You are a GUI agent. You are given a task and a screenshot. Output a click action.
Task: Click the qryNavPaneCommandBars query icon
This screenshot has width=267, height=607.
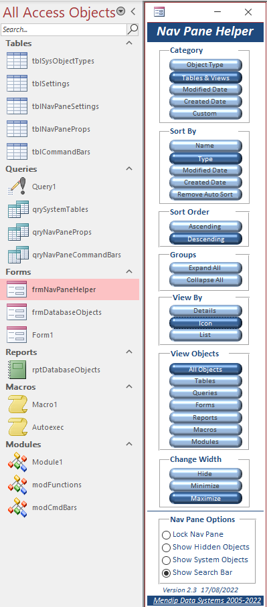(18, 255)
